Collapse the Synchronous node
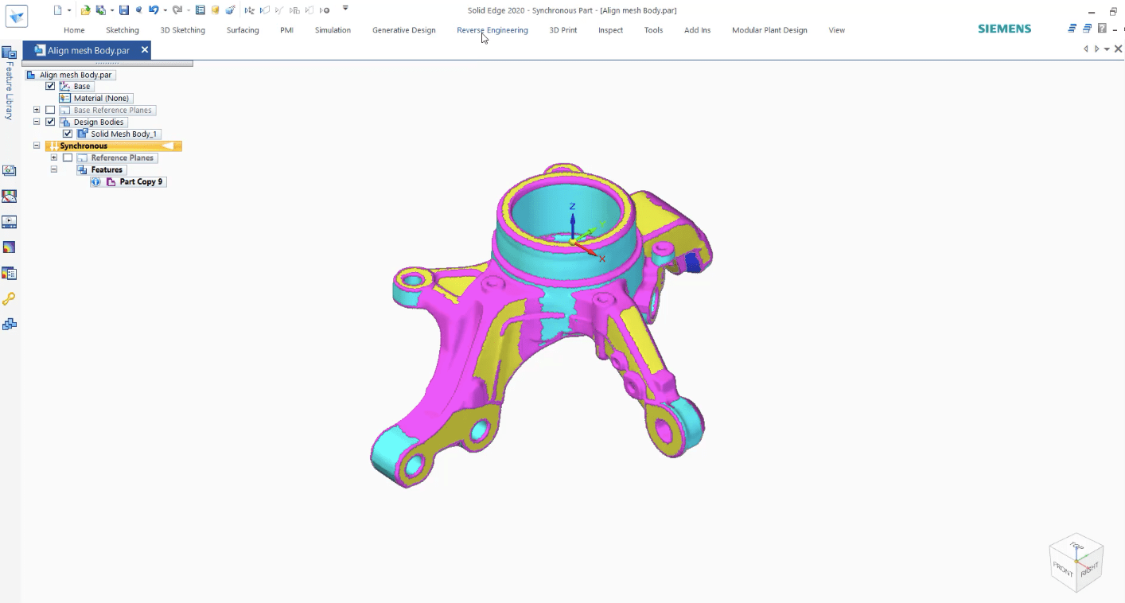 click(x=37, y=146)
